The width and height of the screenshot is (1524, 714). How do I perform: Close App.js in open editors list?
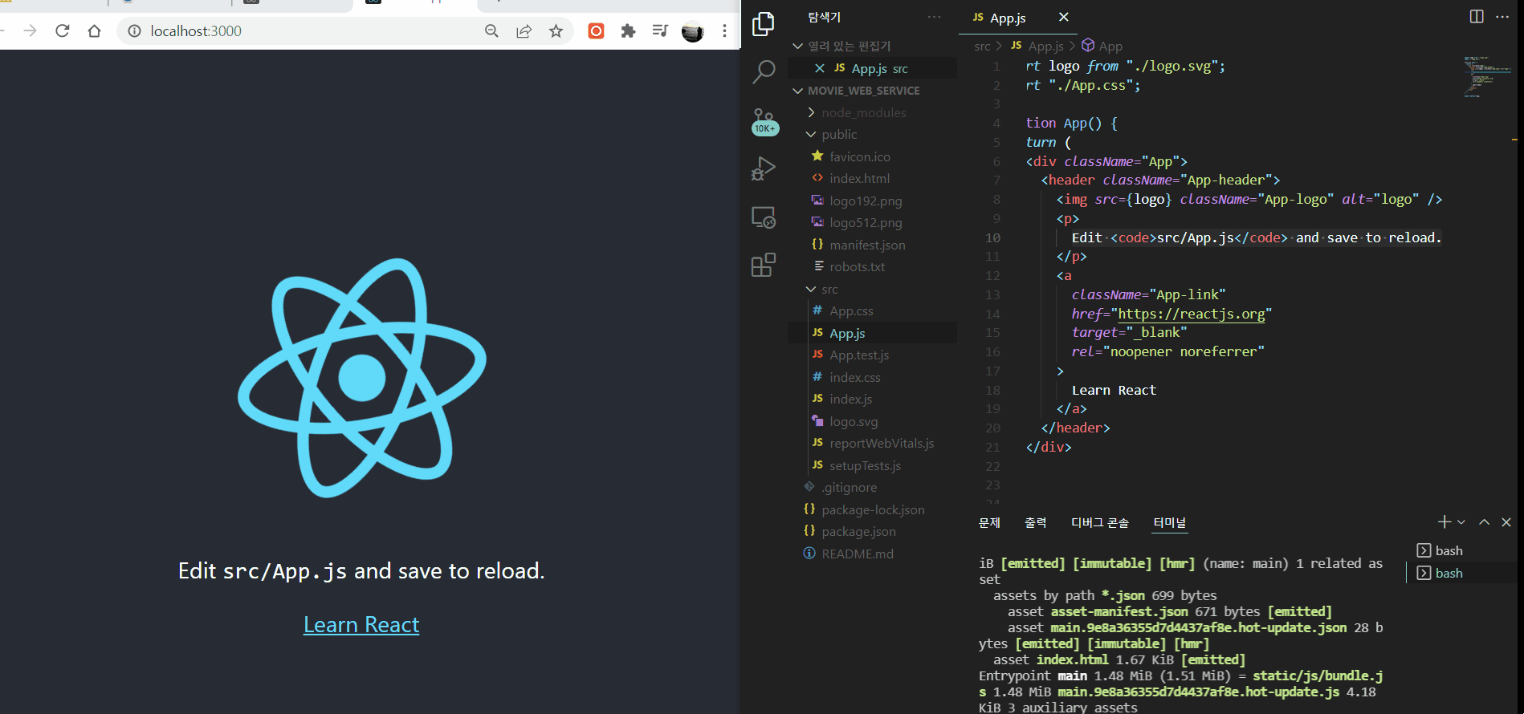820,68
